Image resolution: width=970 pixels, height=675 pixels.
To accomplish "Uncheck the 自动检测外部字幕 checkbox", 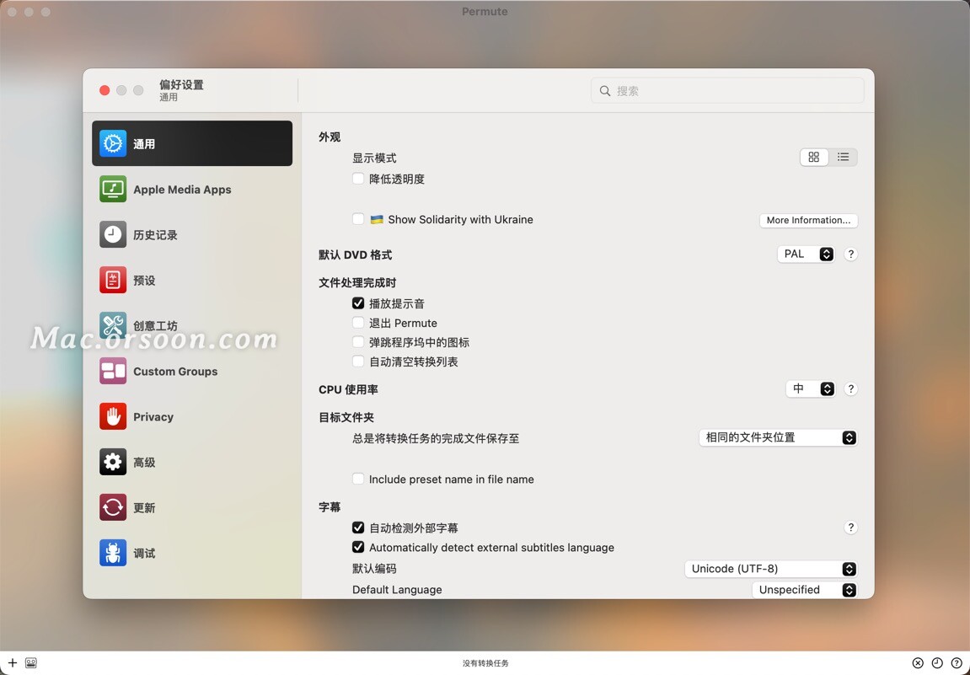I will pos(358,528).
